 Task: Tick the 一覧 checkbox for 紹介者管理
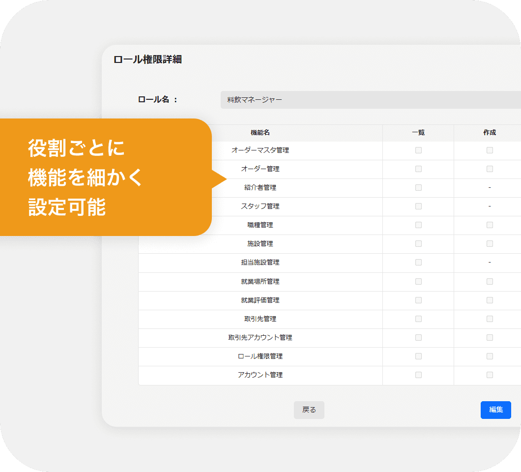[418, 188]
